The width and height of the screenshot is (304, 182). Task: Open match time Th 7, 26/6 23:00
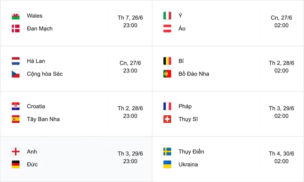(x=130, y=22)
